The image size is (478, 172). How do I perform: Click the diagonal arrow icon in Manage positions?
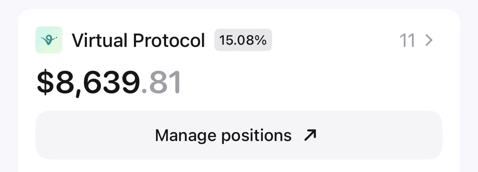[310, 136]
